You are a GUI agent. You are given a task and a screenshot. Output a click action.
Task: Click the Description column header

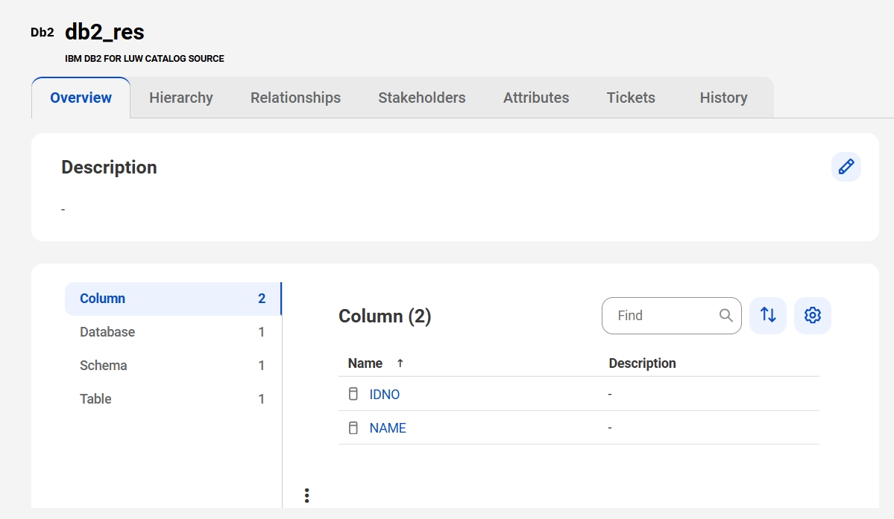643,363
